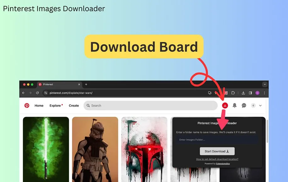Click the Pinterest logo home icon
Image resolution: width=288 pixels, height=182 pixels.
click(x=27, y=106)
